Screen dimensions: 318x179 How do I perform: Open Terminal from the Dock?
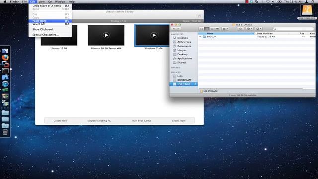pos(5,71)
